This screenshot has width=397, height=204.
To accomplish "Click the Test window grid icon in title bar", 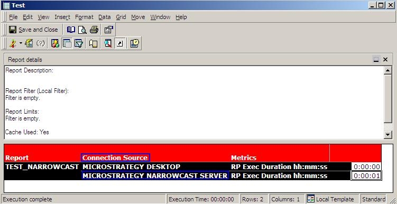I will 6,5.
